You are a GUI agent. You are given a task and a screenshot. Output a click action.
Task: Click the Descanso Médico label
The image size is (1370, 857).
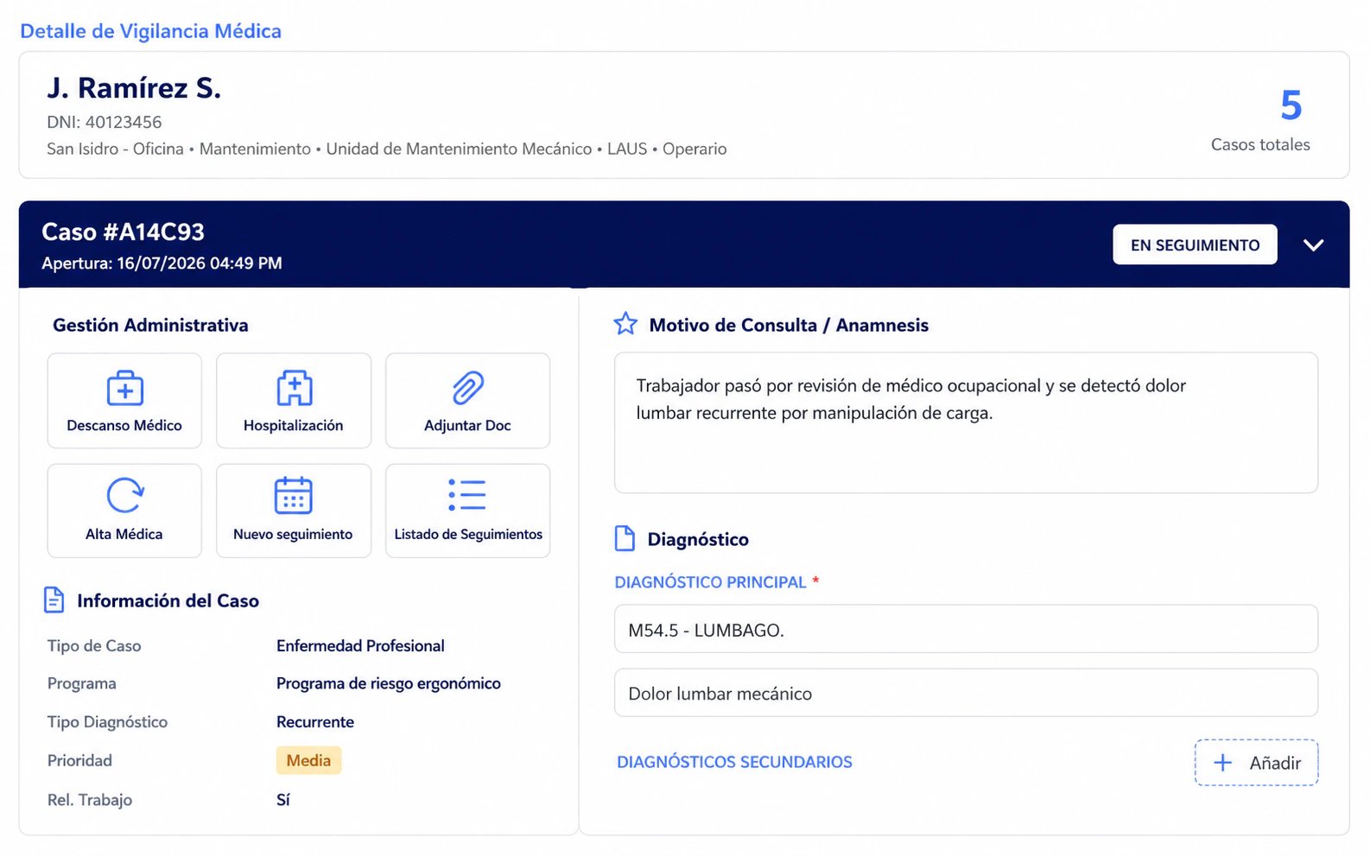(124, 425)
